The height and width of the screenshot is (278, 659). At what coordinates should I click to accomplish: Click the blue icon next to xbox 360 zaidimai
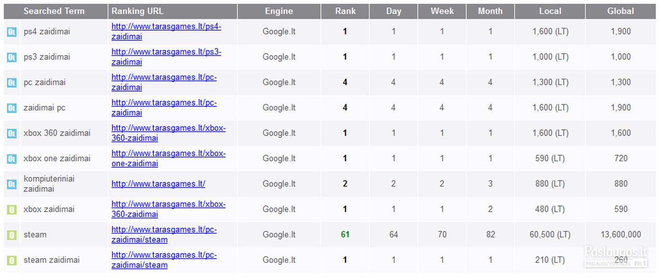pos(11,134)
